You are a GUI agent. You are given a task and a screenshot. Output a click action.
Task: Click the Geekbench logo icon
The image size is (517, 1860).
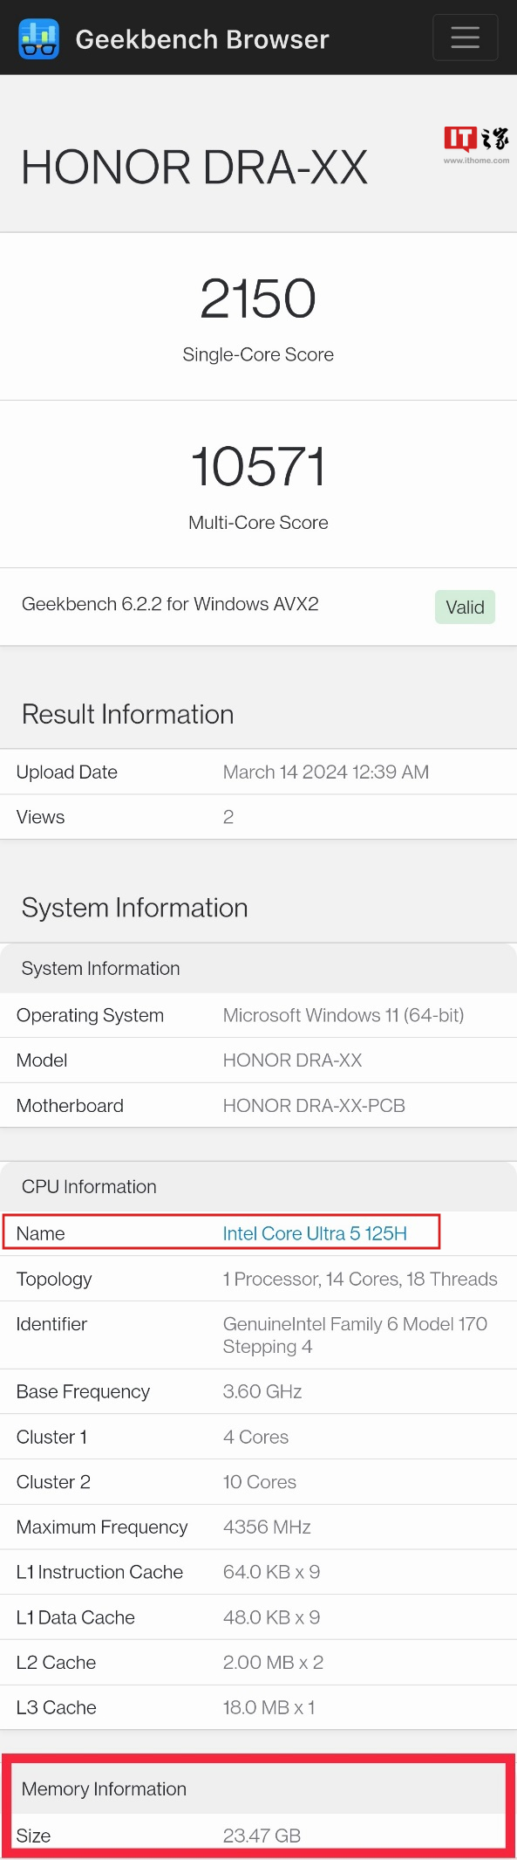pyautogui.click(x=38, y=38)
